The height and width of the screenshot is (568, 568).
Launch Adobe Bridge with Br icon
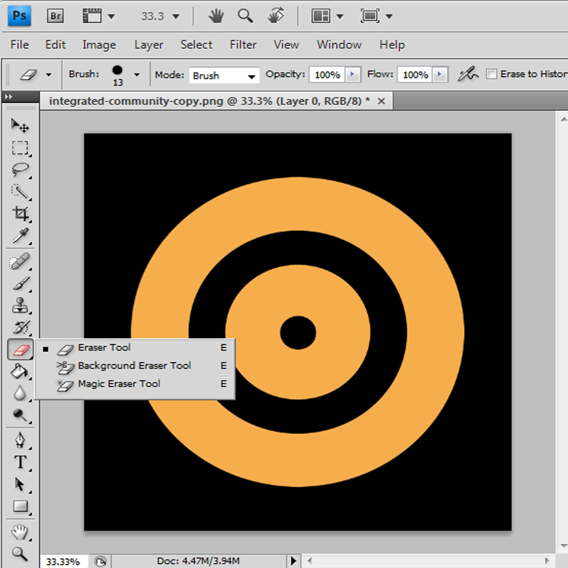tap(55, 16)
